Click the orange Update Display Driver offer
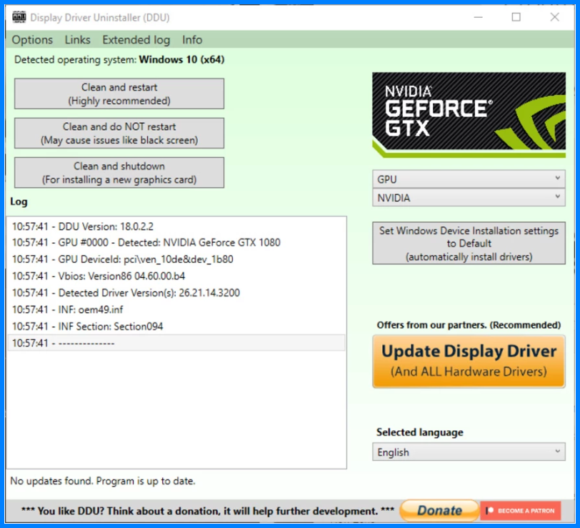 pos(469,361)
